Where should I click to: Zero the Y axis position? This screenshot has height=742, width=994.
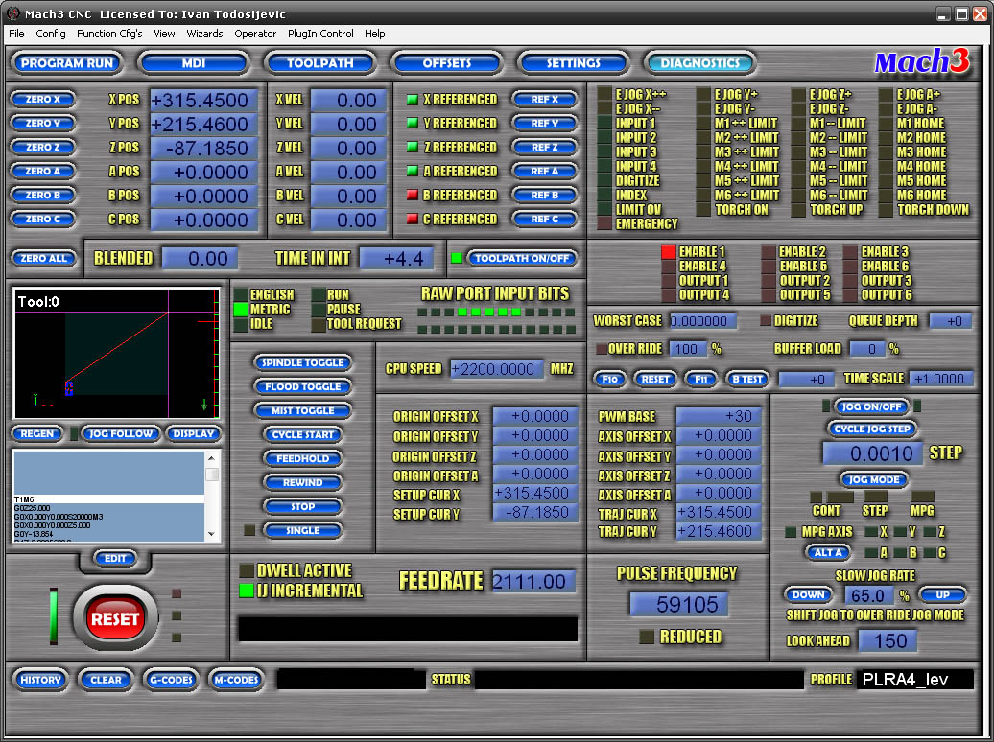pos(43,123)
